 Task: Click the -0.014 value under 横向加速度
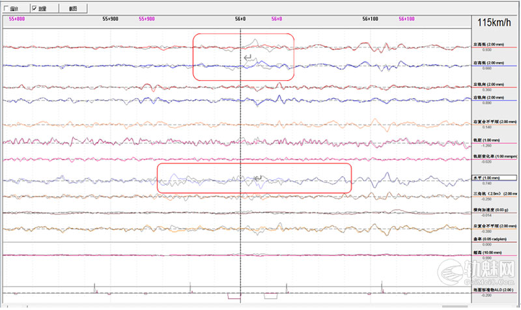tap(486, 216)
